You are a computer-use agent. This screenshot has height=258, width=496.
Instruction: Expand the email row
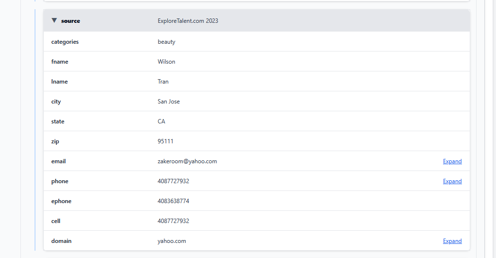pyautogui.click(x=452, y=161)
